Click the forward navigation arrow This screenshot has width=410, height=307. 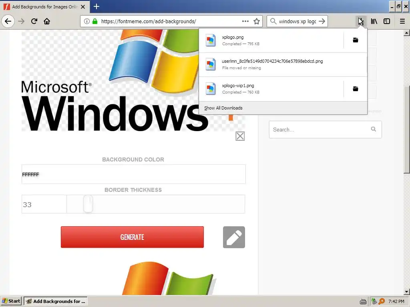pyautogui.click(x=21, y=21)
